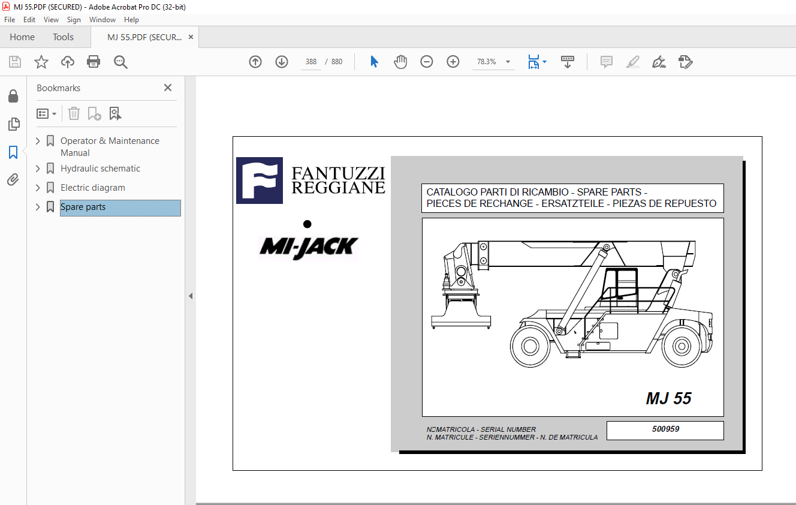Expand the Hydraulic schematic bookmark
The image size is (796, 505).
pos(38,169)
